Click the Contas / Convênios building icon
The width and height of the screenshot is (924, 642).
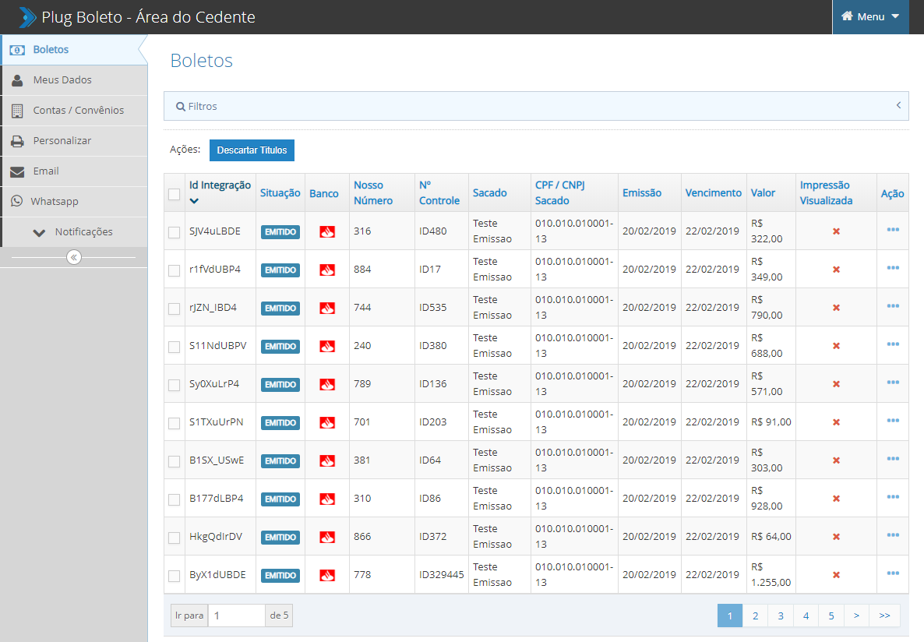tap(17, 111)
